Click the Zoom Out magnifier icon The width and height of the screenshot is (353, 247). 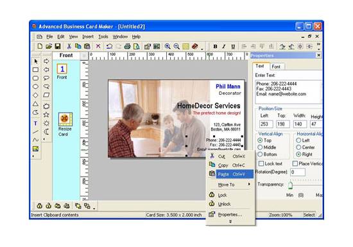176,46
